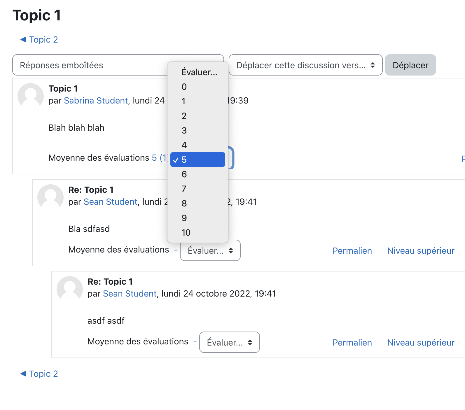This screenshot has height=410, width=465.
Task: Open the Déplacer cette discussion vers... dropdown
Action: pos(305,65)
